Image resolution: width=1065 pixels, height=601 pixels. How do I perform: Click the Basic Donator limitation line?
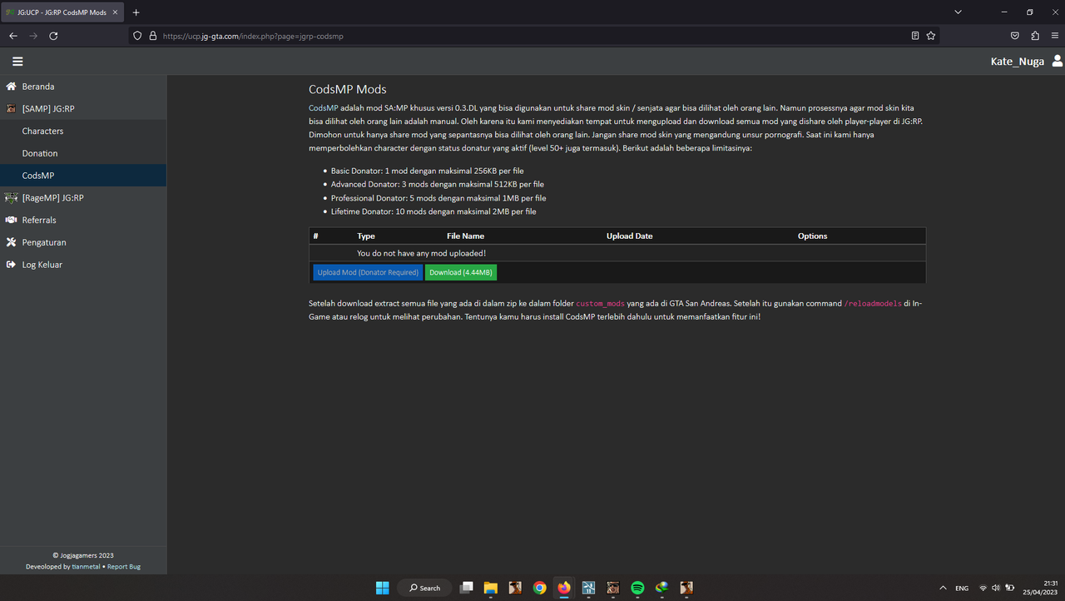click(x=427, y=171)
